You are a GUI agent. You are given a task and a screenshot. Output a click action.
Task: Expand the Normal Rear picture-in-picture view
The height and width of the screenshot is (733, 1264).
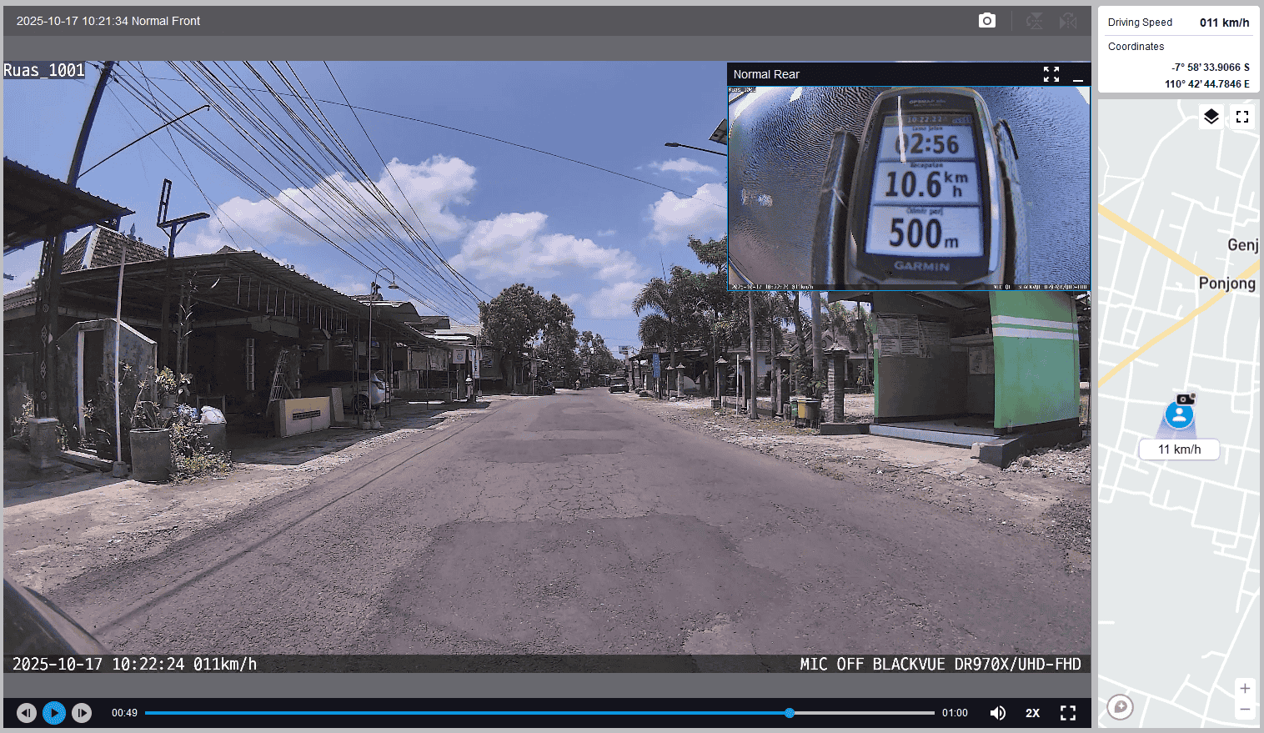(x=1051, y=74)
